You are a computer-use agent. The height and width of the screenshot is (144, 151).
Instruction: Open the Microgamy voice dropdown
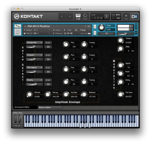click(34, 67)
